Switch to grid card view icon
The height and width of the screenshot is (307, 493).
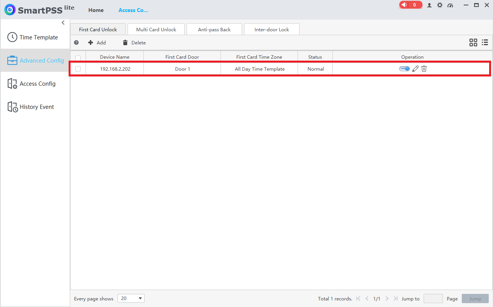point(473,42)
